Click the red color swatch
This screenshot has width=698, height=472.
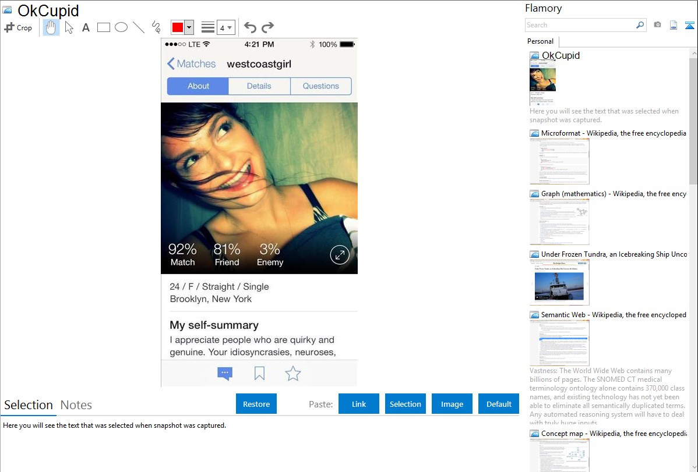[178, 27]
